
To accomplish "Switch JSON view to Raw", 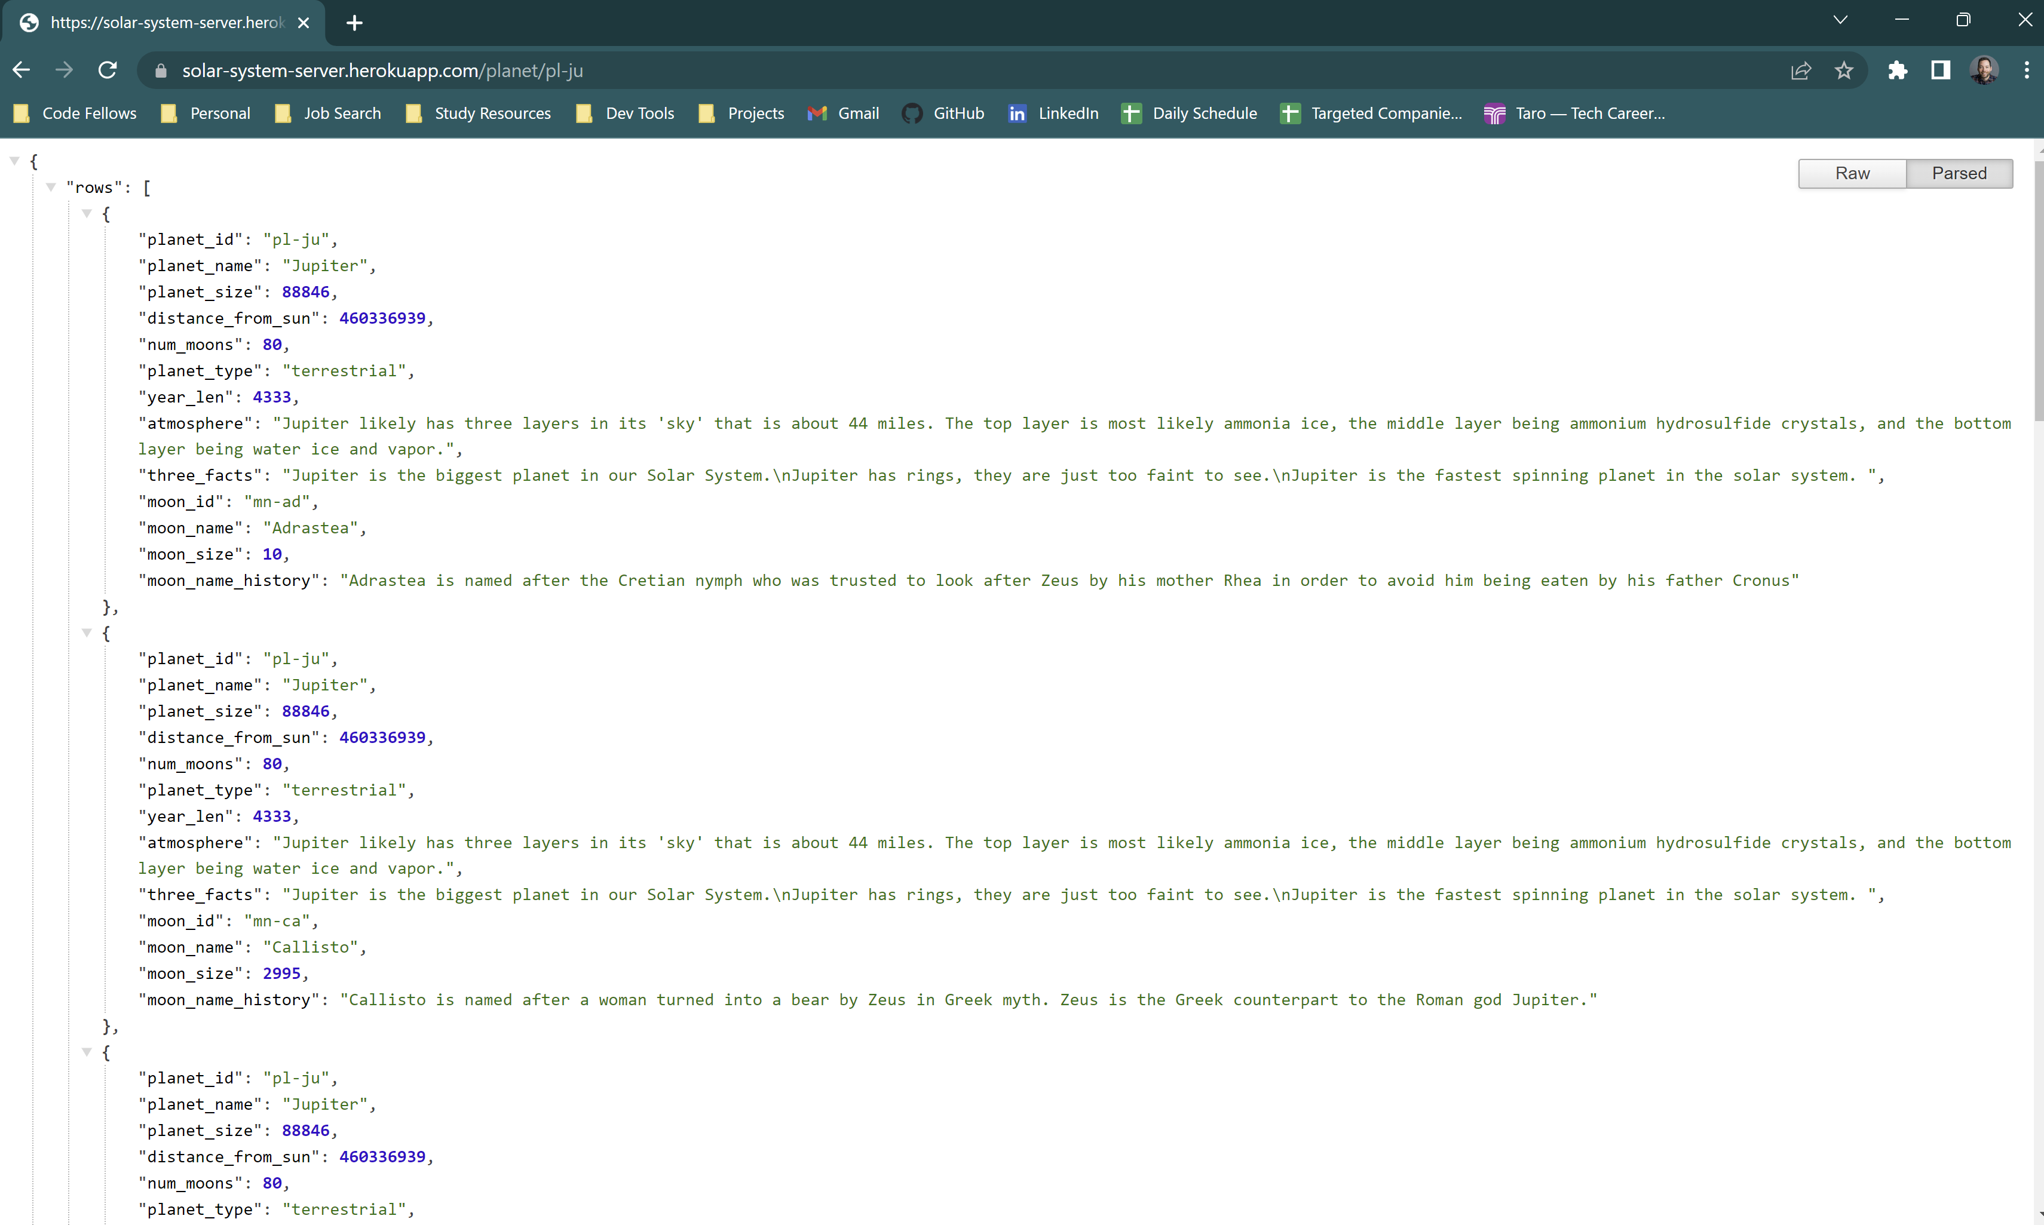I will [1852, 173].
